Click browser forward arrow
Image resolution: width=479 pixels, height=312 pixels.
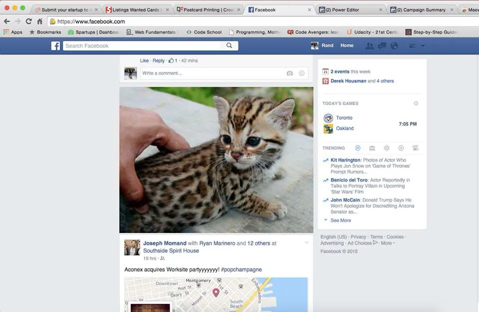pyautogui.click(x=18, y=21)
